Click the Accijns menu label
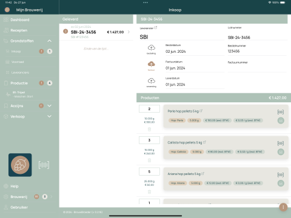Viewport: 291px width, 218px height. (x=17, y=106)
